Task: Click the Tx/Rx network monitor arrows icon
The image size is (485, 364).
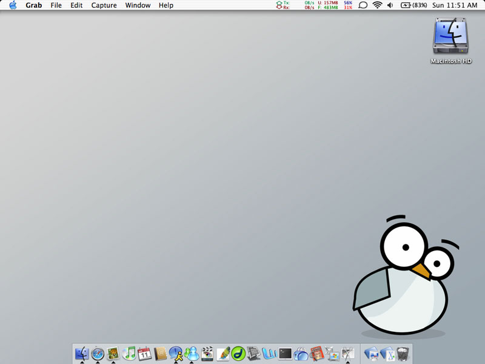Action: (x=279, y=5)
